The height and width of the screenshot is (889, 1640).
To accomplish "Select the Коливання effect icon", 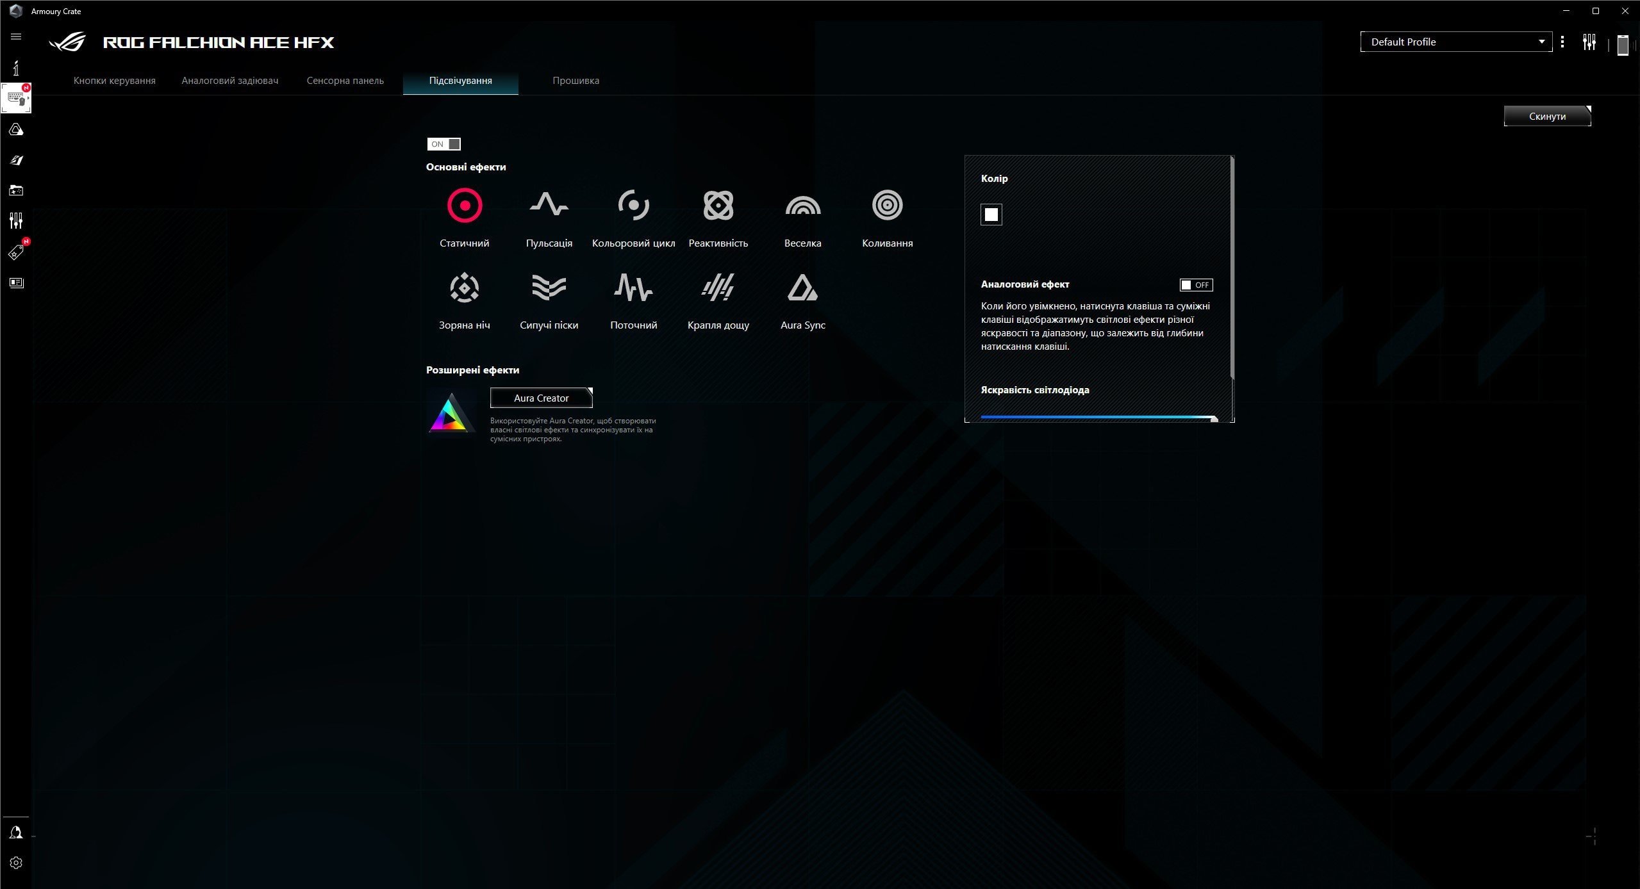I will (887, 206).
